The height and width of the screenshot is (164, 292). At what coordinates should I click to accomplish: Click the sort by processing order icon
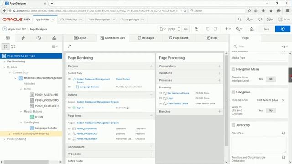[x=5, y=46]
